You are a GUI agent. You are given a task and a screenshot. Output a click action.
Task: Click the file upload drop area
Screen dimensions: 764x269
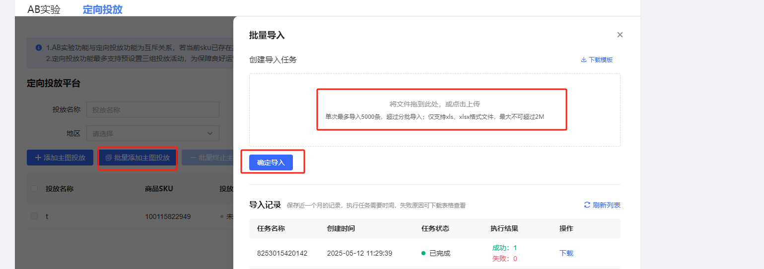tap(434, 110)
